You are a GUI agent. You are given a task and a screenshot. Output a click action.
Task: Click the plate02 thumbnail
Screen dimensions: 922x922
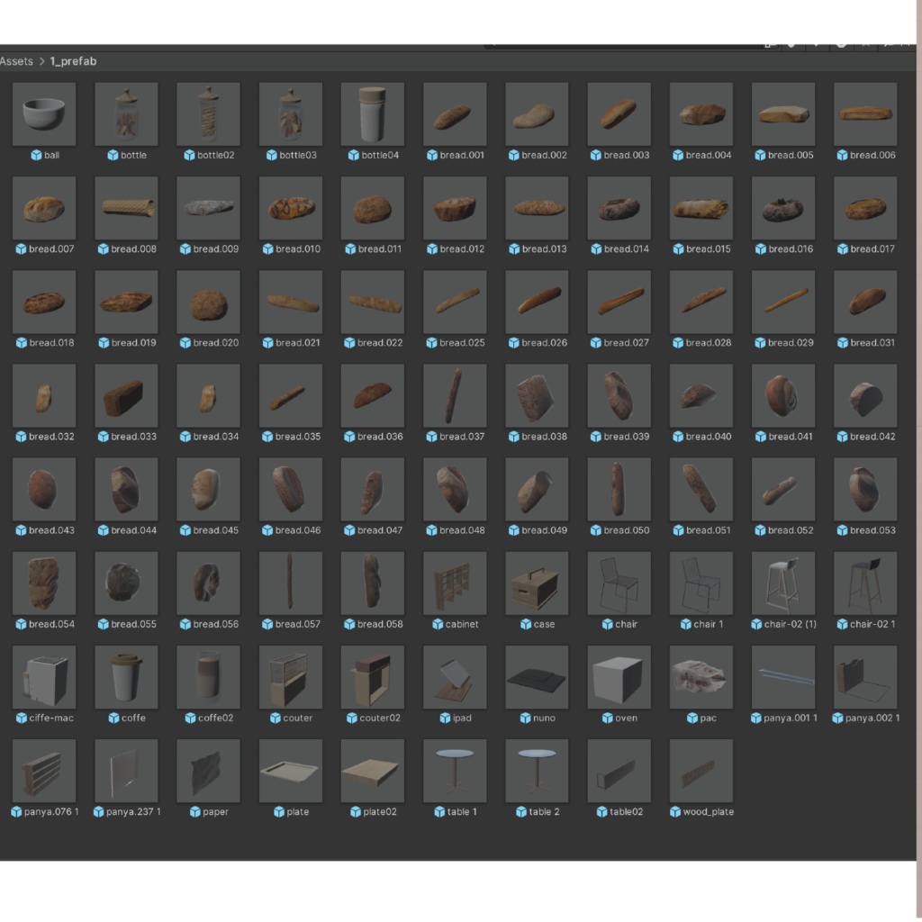pos(373,770)
